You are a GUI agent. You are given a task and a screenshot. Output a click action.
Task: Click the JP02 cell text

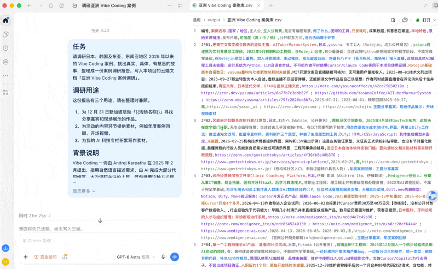(206, 121)
